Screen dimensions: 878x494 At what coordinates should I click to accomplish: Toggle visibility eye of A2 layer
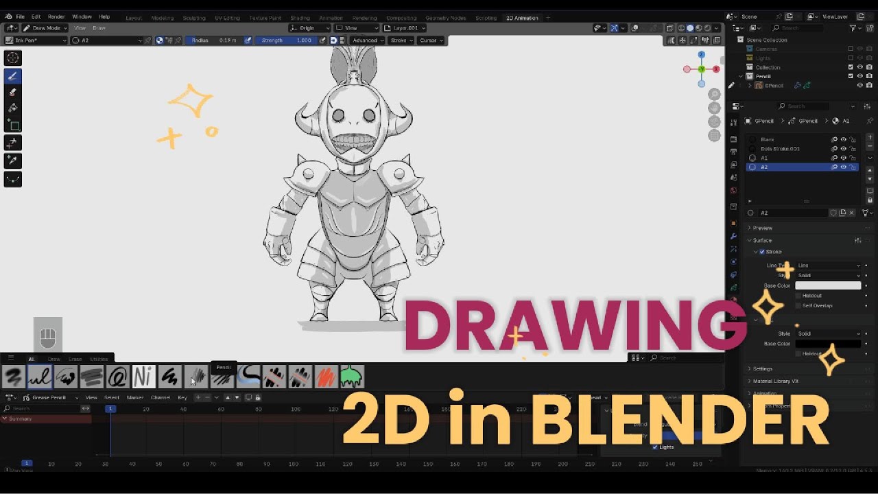coord(843,167)
